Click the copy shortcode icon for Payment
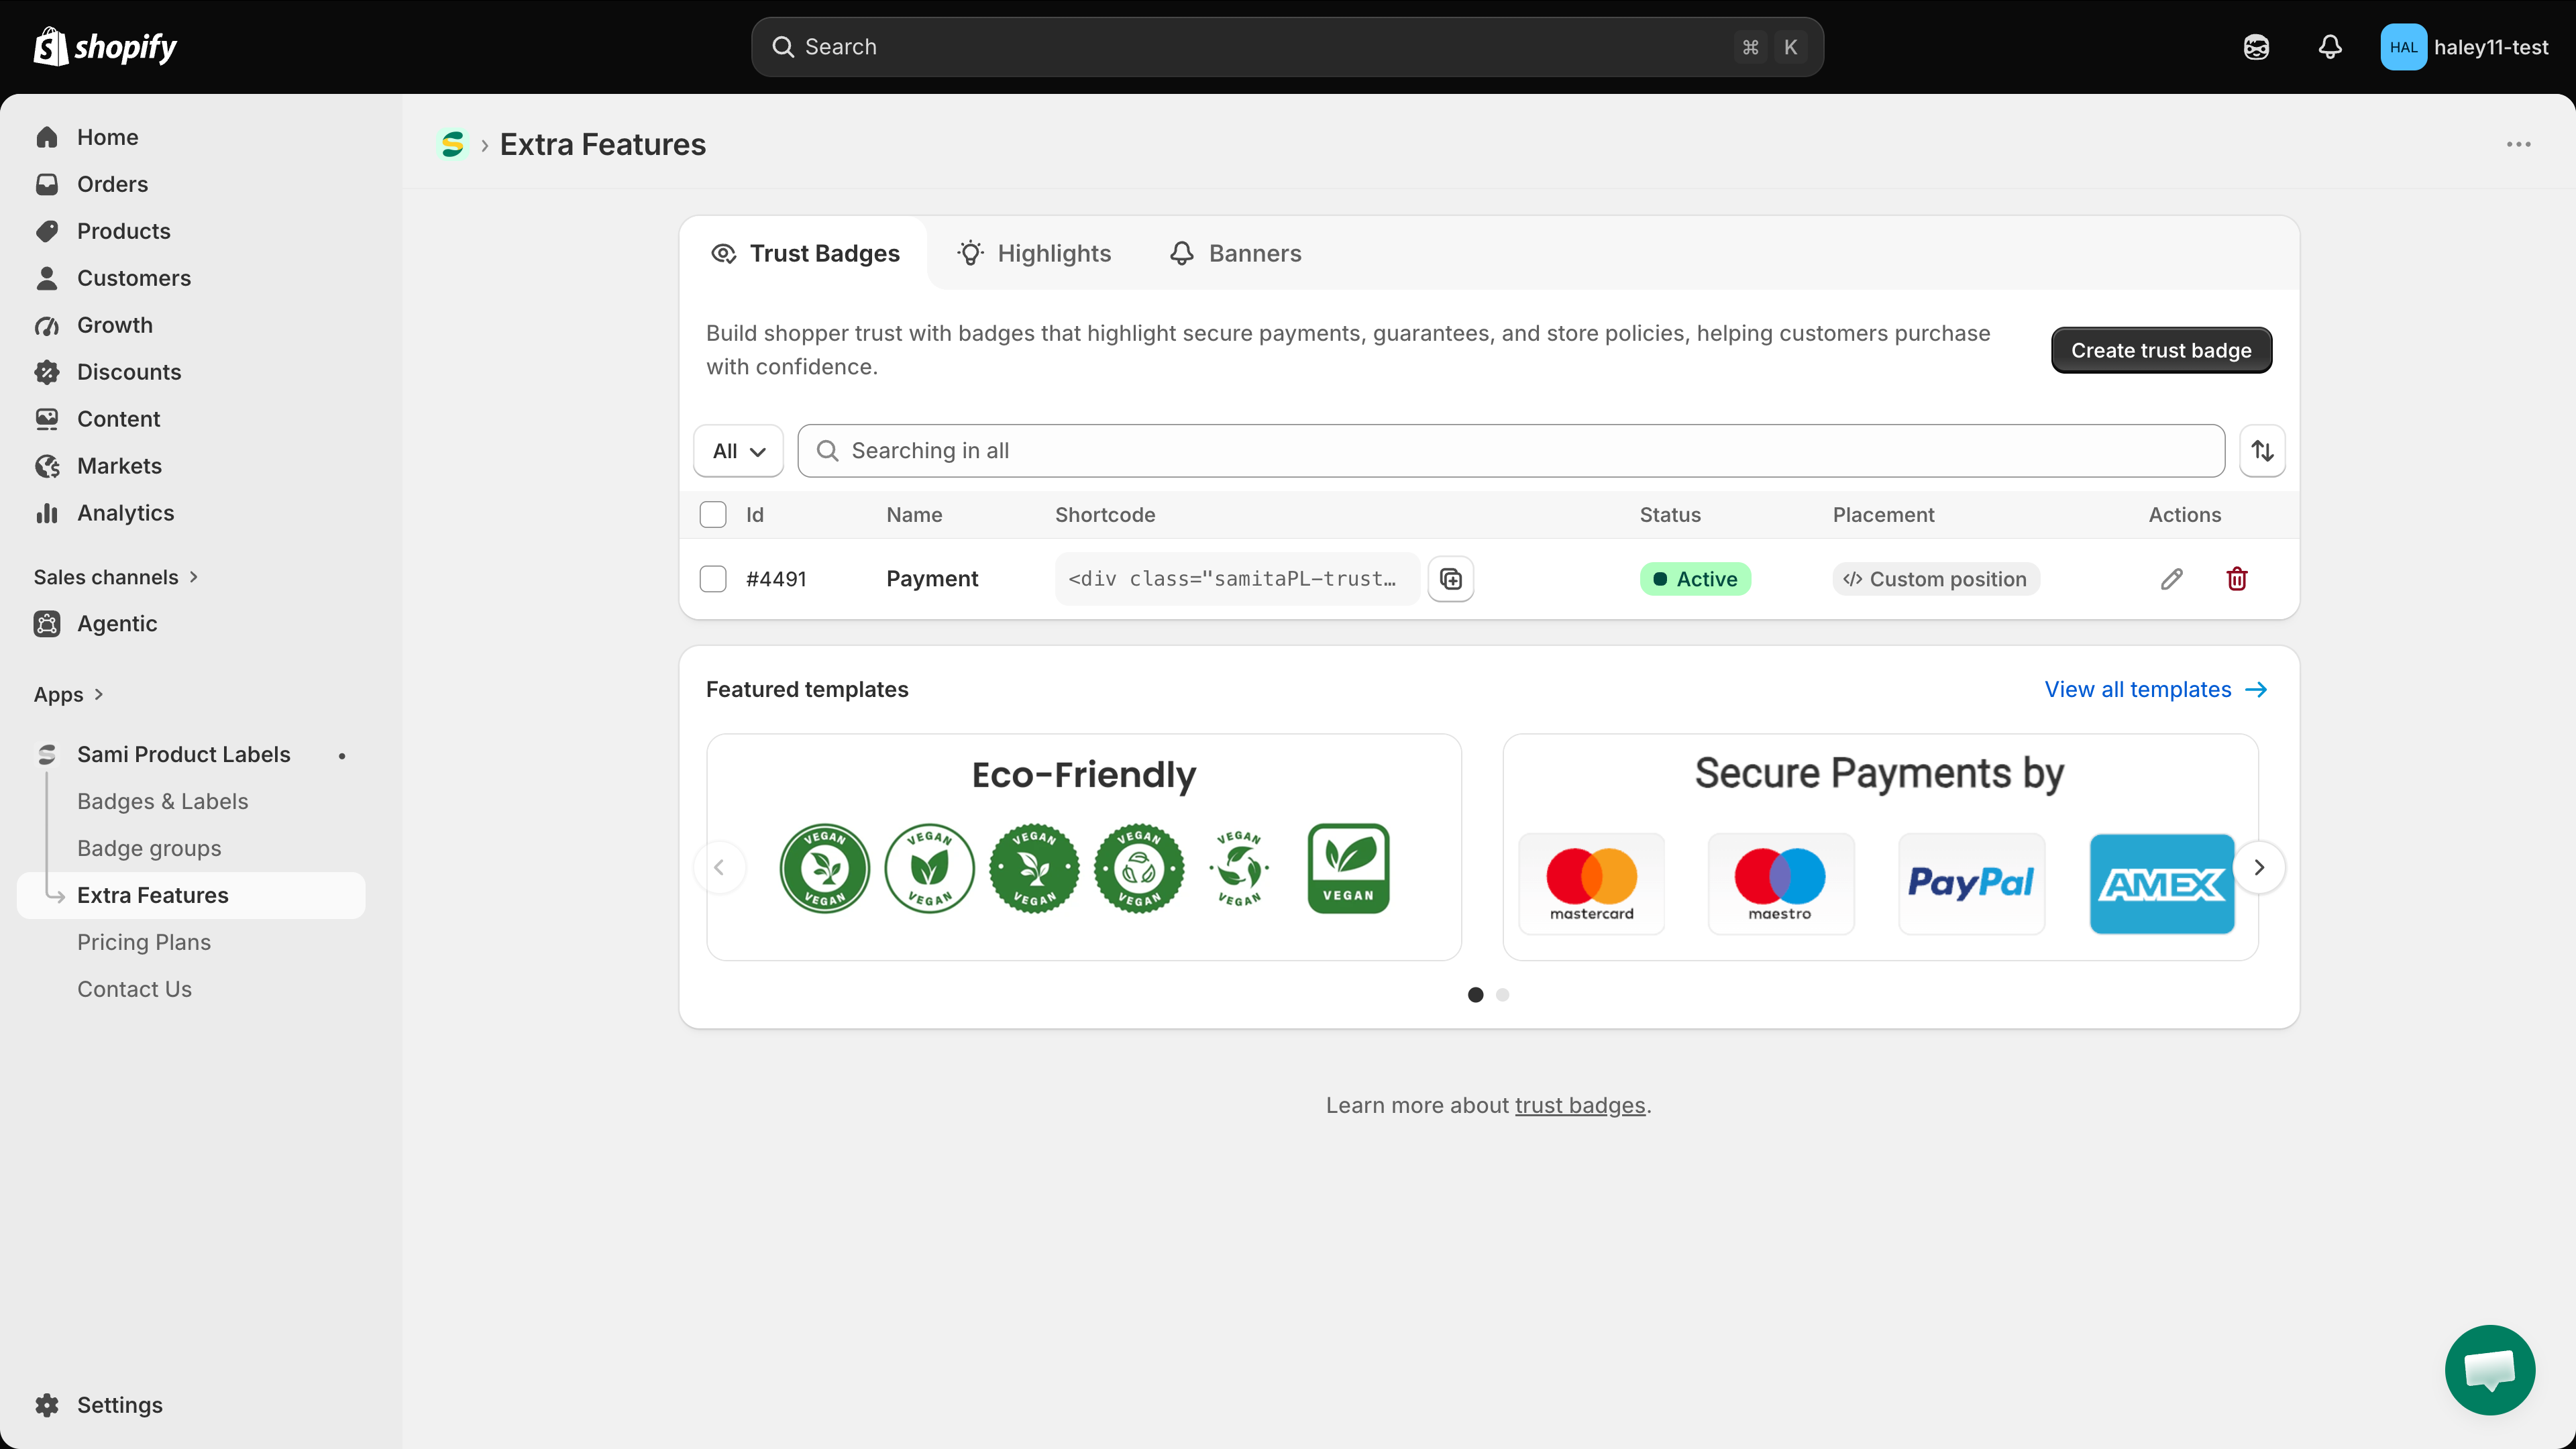 tap(1450, 579)
